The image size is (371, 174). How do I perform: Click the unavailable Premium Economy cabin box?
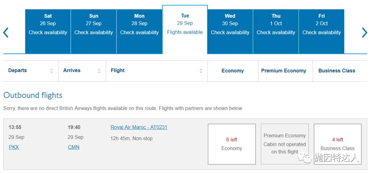click(x=285, y=144)
